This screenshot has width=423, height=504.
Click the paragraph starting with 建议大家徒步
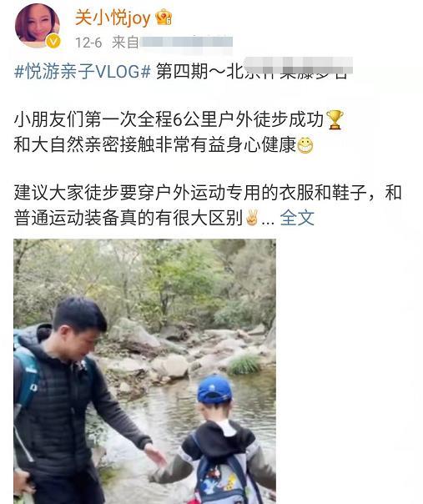coord(208,205)
